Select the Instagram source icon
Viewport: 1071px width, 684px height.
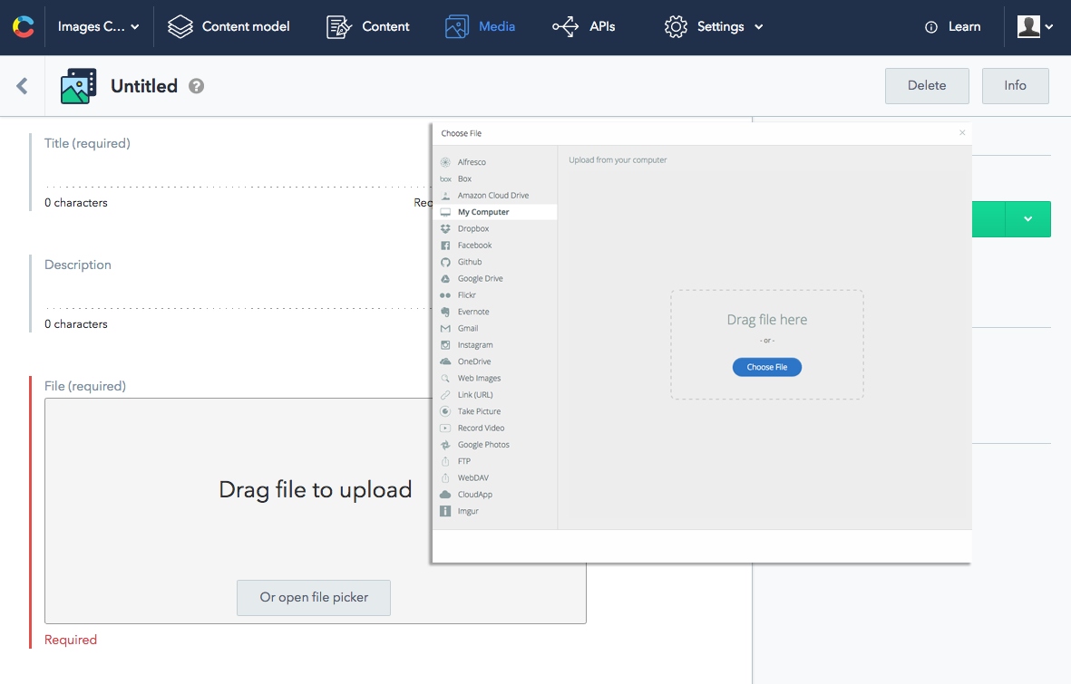(x=445, y=345)
